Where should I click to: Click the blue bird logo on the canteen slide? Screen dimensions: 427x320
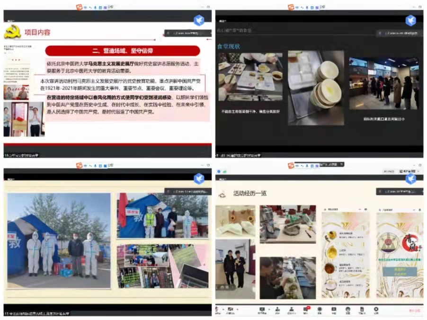pyautogui.click(x=410, y=20)
